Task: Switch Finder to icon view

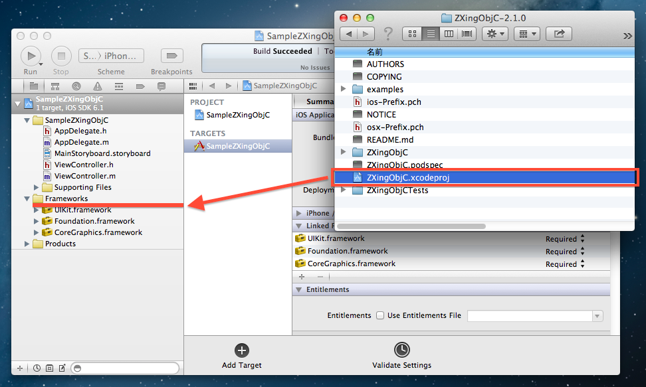Action: [412, 34]
